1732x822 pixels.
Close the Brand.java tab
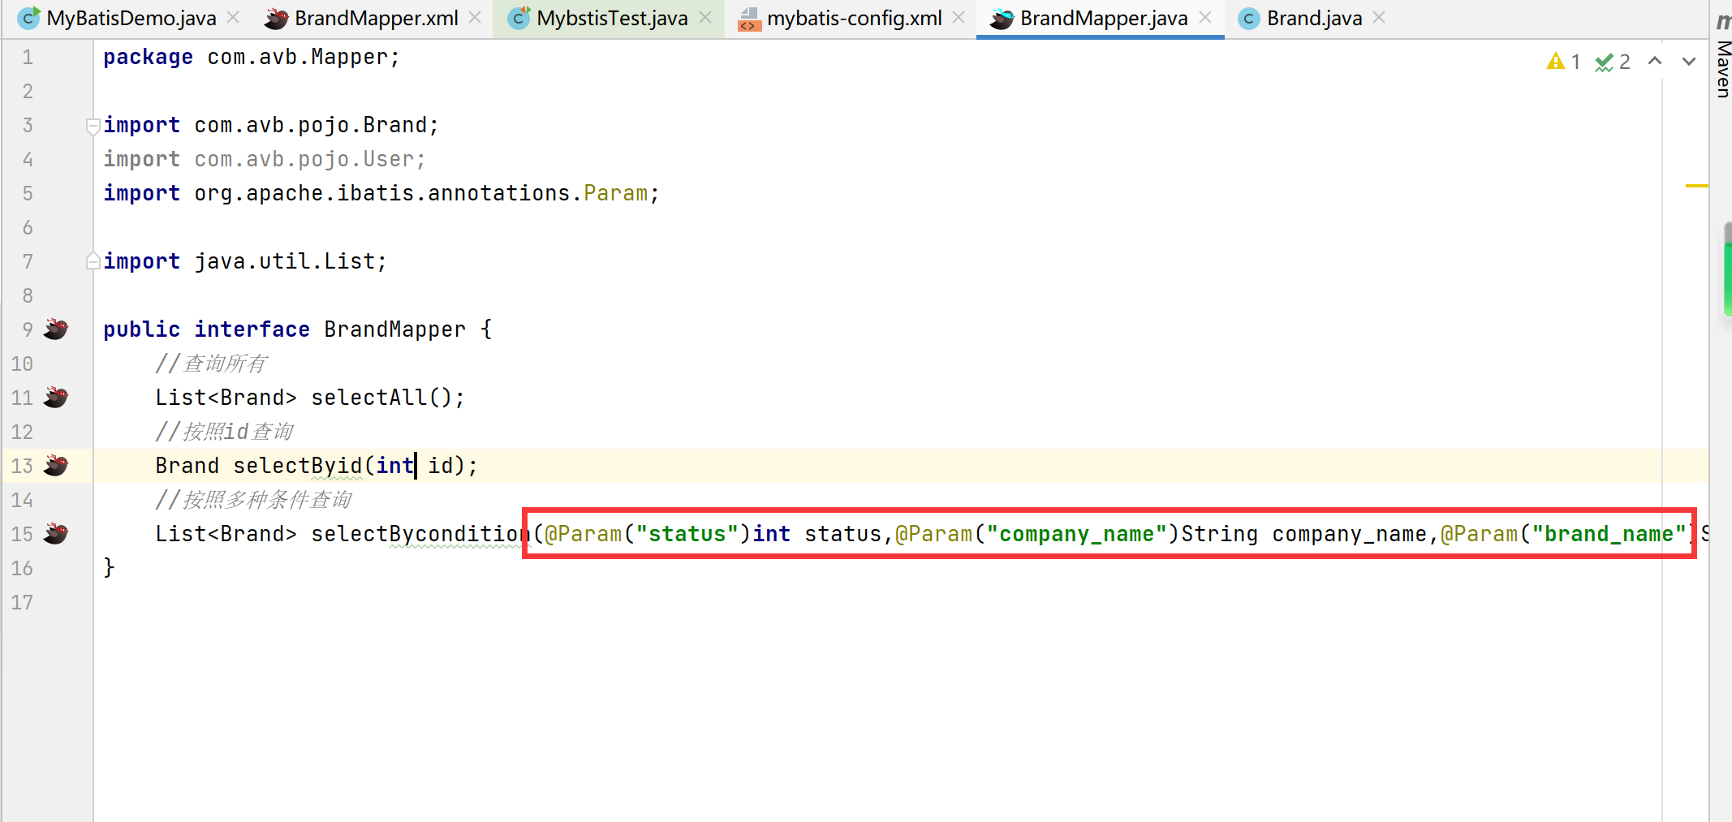[1379, 17]
